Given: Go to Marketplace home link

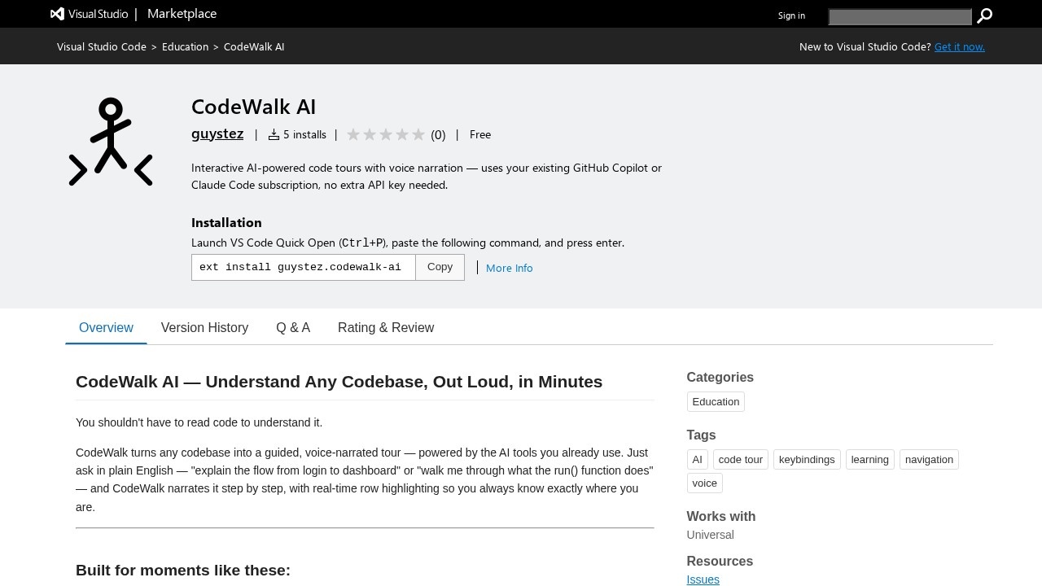Looking at the screenshot, I should click(x=182, y=14).
